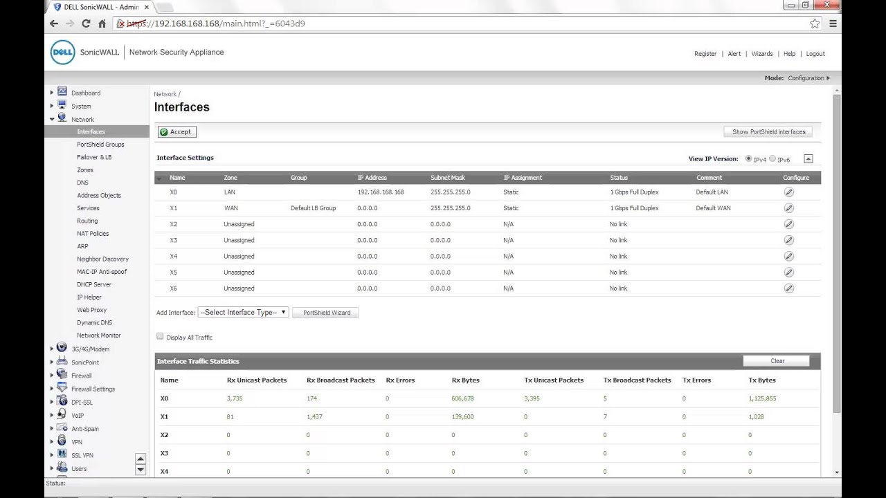Edit the X2 interface configuration
The image size is (886, 498).
point(788,224)
